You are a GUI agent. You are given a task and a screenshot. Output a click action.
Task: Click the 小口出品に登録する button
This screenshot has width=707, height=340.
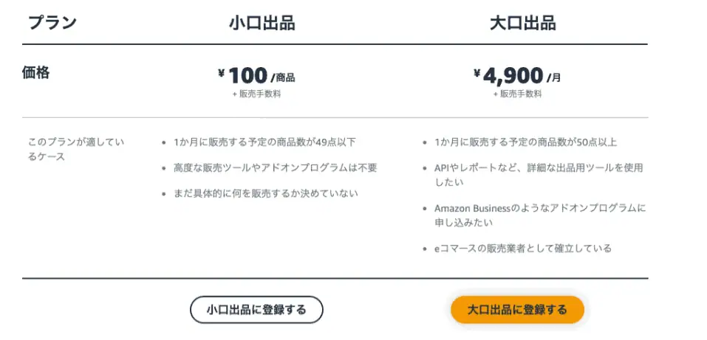256,310
